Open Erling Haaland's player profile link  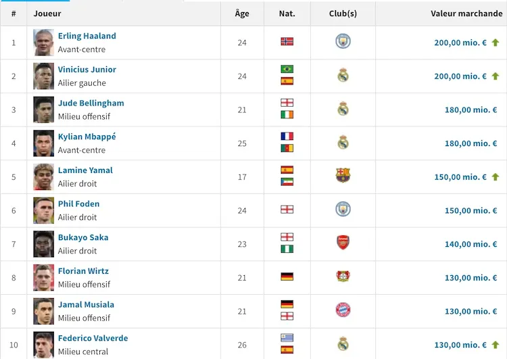(x=87, y=36)
